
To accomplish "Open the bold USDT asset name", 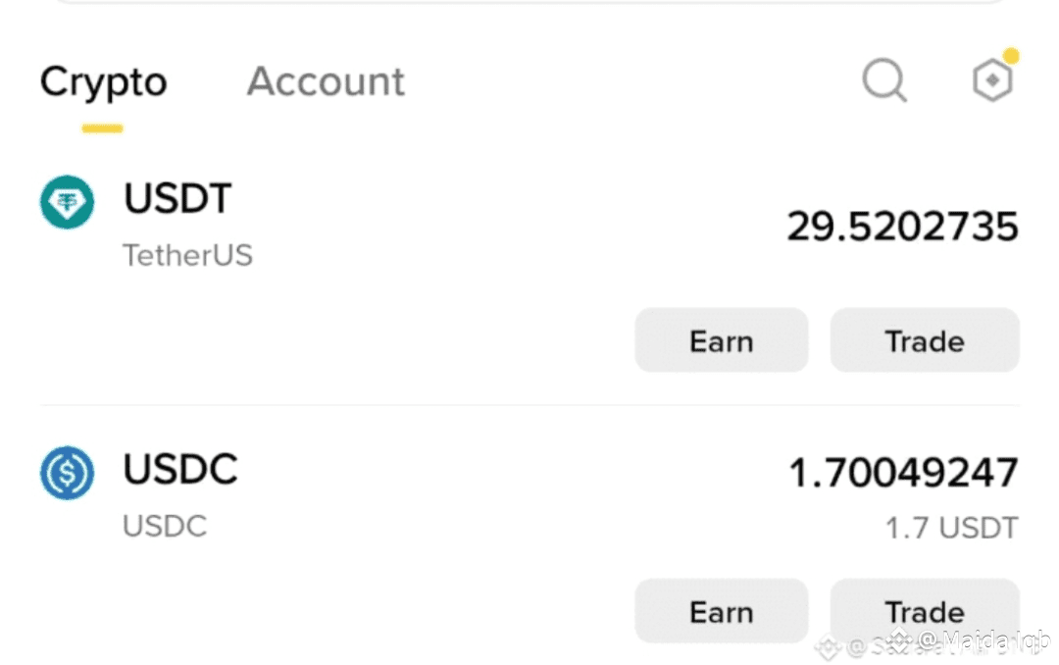I will [177, 199].
